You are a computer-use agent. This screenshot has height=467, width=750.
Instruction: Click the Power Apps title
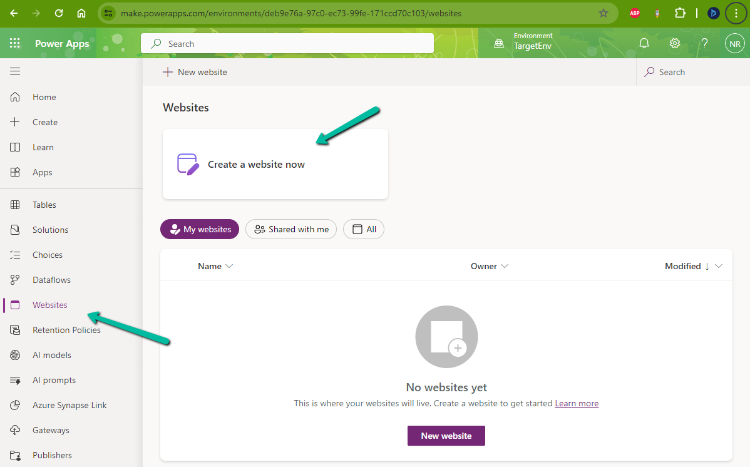[x=62, y=44]
